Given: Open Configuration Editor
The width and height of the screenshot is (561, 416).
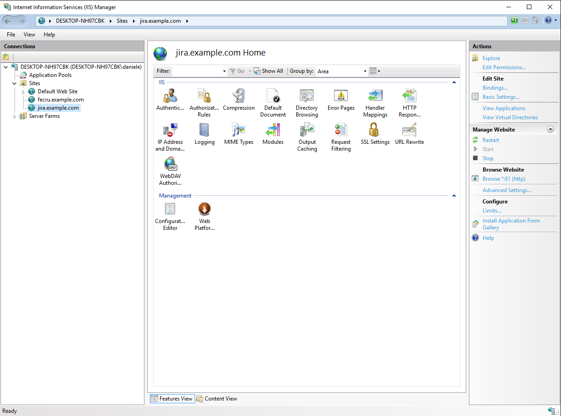Looking at the screenshot, I should click(x=170, y=217).
